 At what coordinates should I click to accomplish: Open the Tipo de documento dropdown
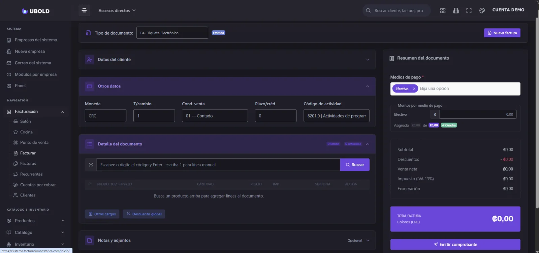[x=172, y=33]
